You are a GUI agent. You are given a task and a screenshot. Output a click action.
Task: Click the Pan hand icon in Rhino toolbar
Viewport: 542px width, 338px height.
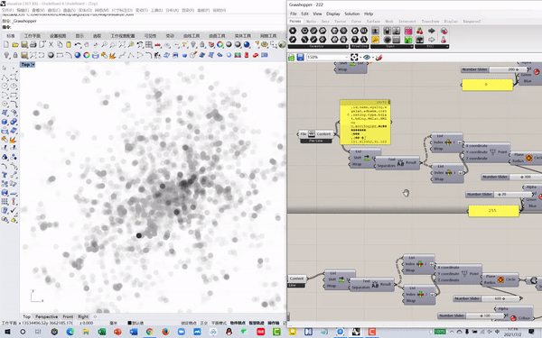(x=87, y=44)
